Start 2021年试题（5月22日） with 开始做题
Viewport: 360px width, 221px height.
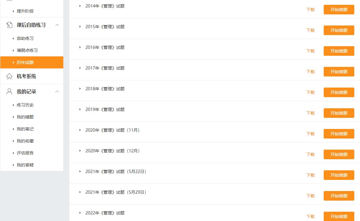coord(339,175)
